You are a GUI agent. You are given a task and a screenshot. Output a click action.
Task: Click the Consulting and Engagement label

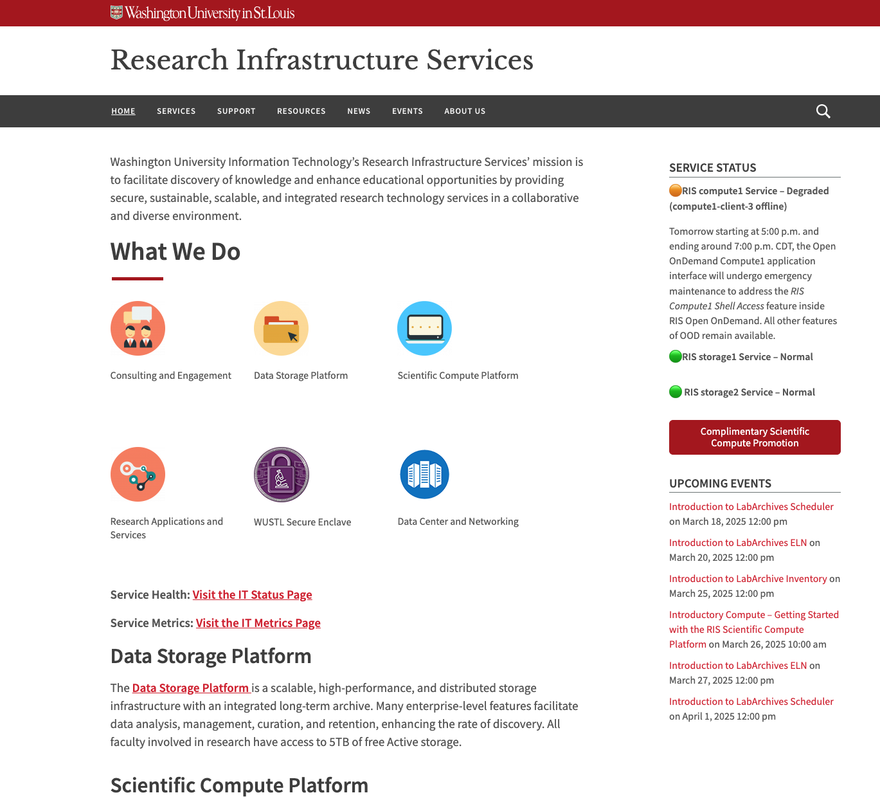(171, 376)
